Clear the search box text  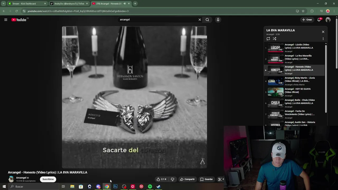pyautogui.click(x=200, y=20)
